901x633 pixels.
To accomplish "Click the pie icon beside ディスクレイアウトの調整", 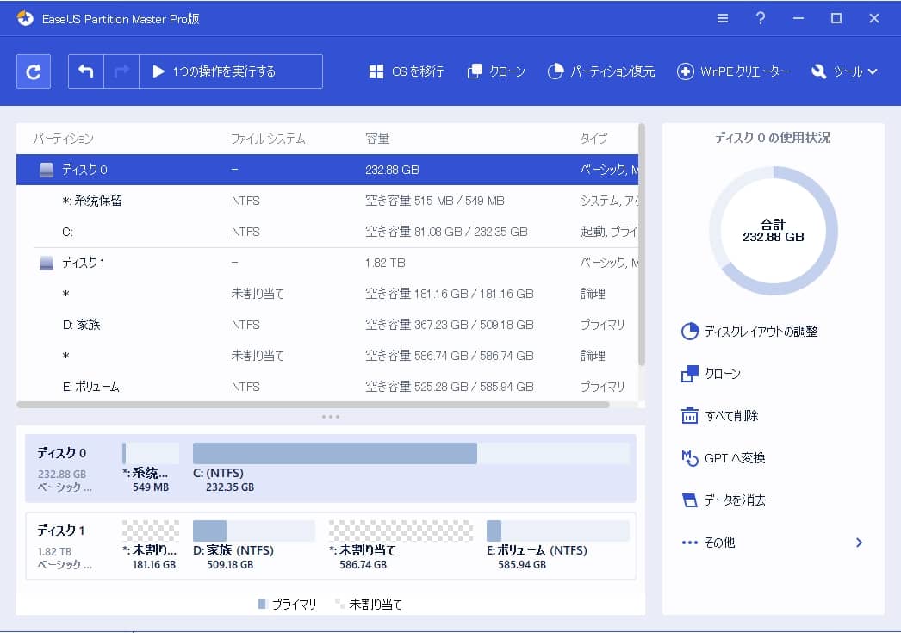I will 690,332.
